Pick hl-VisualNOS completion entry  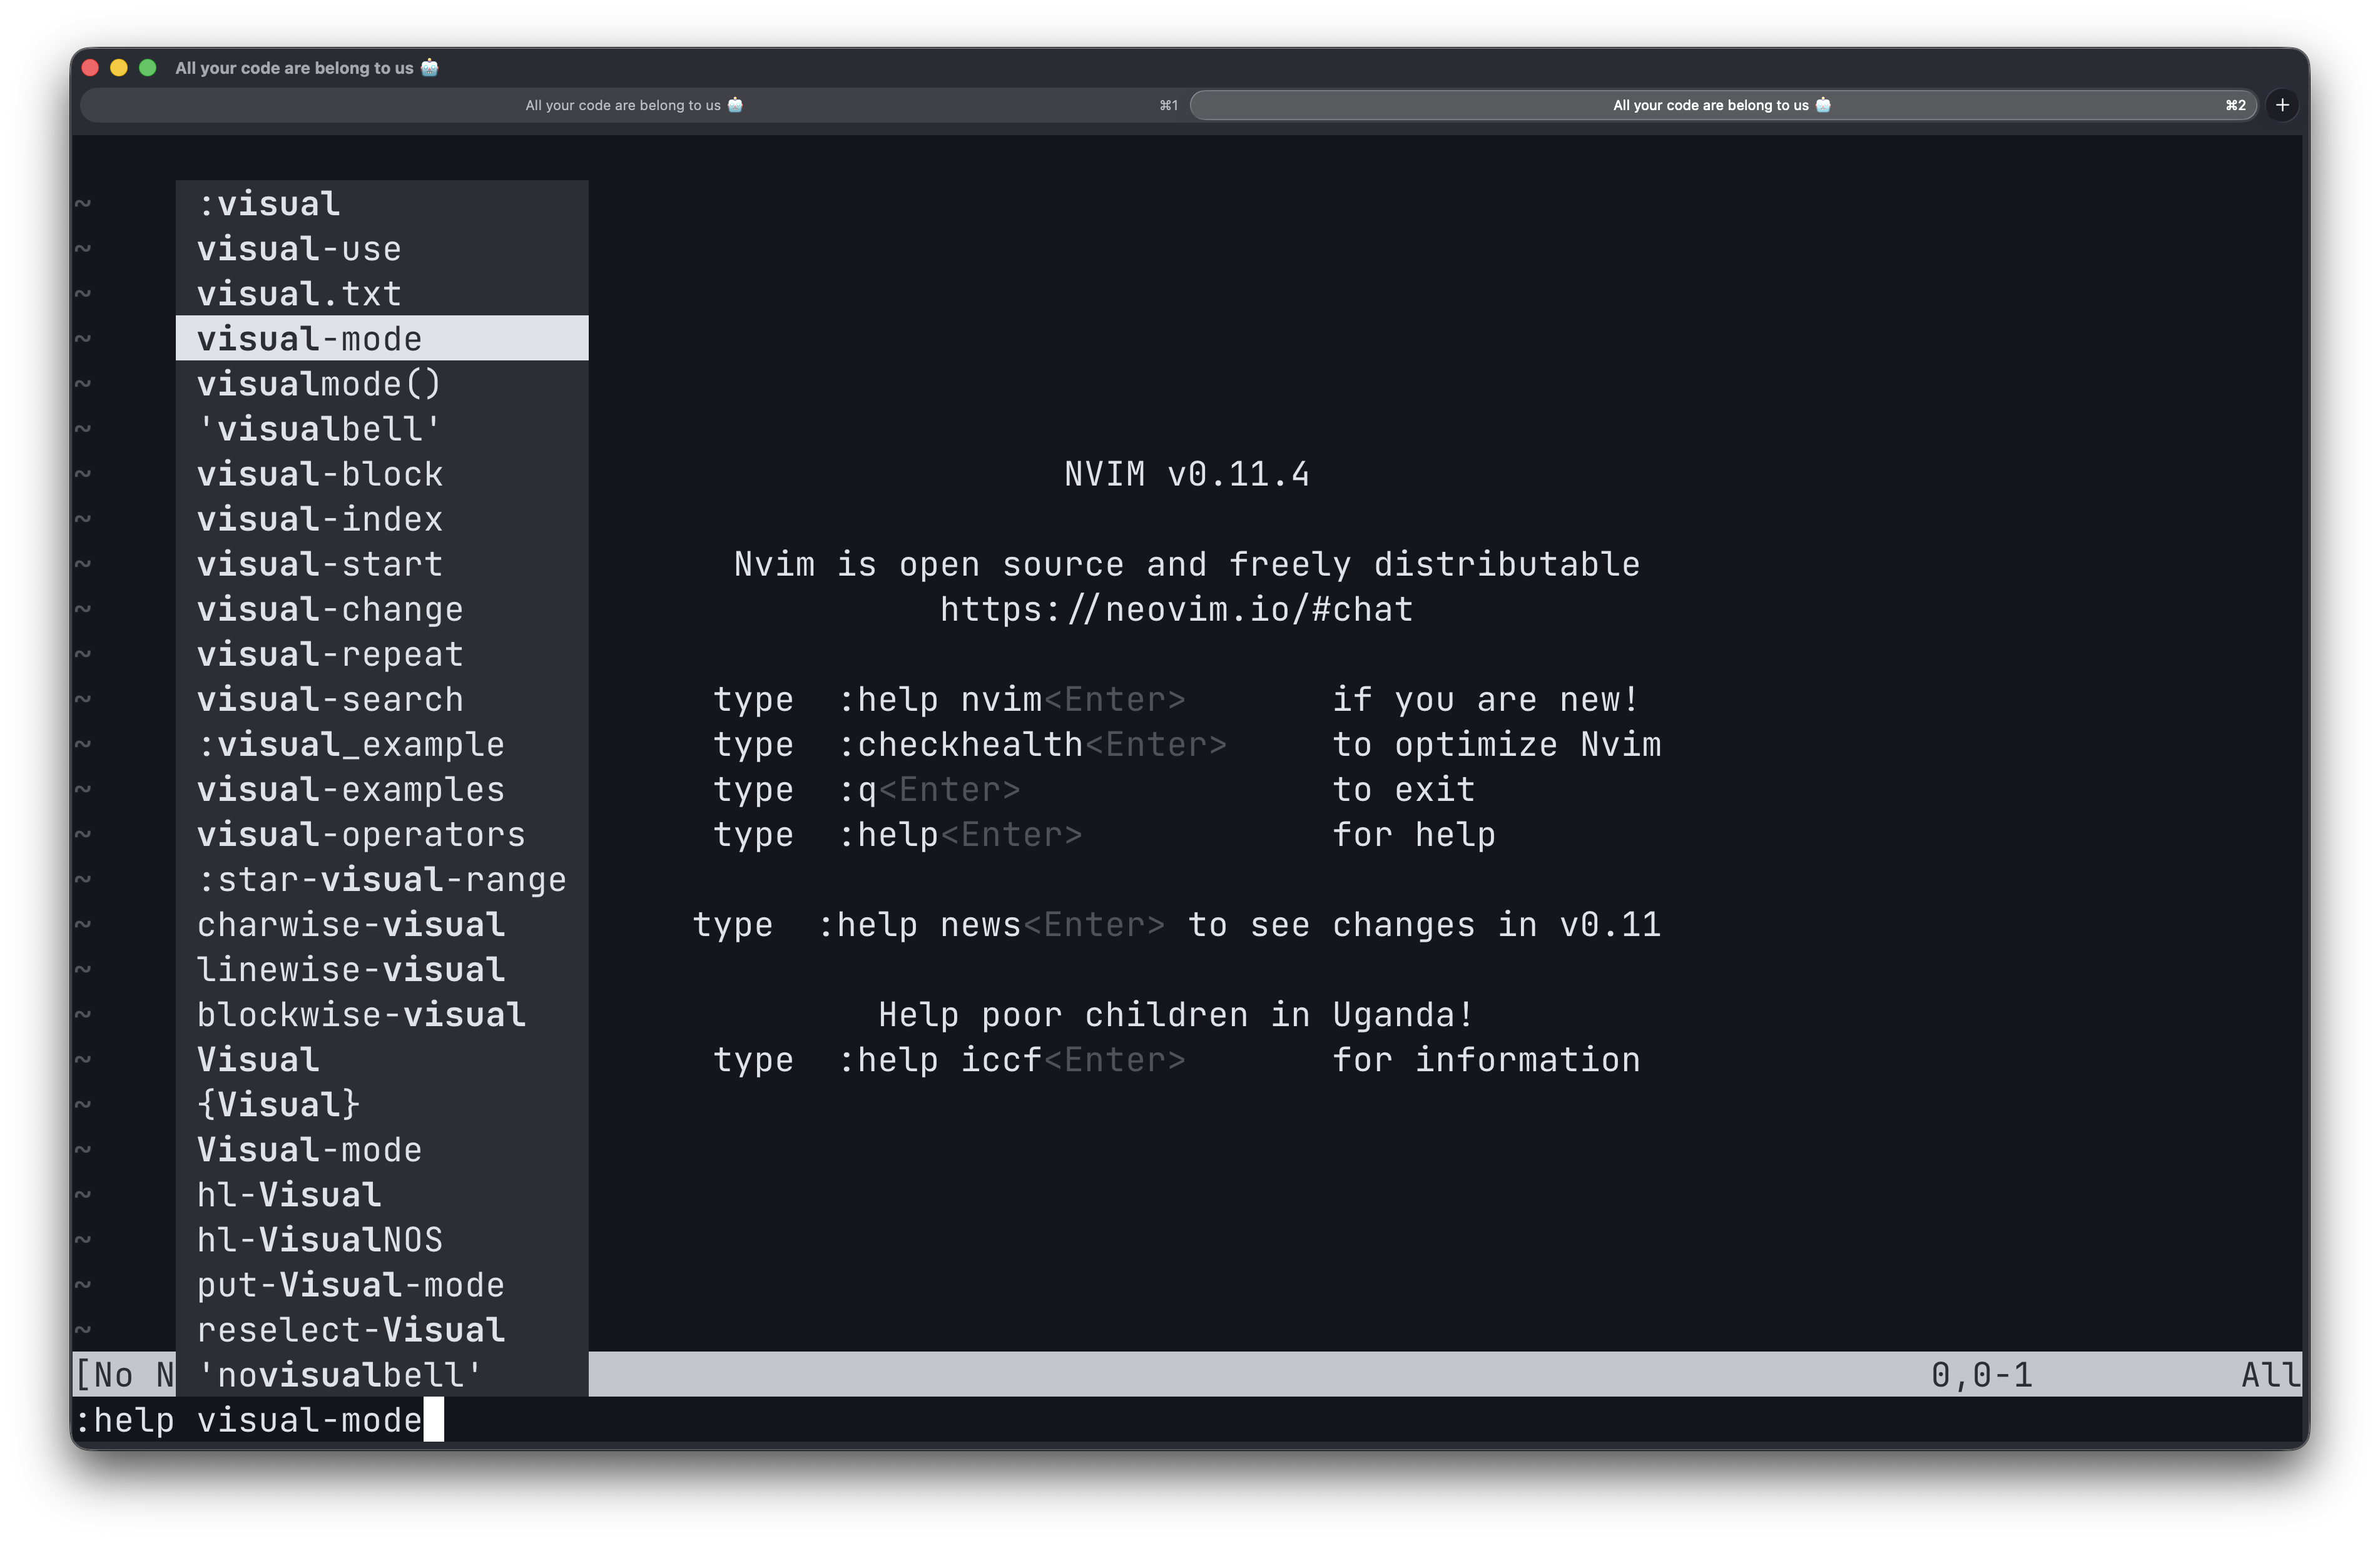(319, 1240)
